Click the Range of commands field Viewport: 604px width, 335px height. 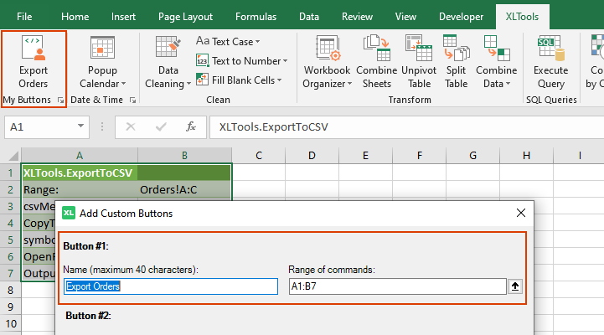(398, 286)
